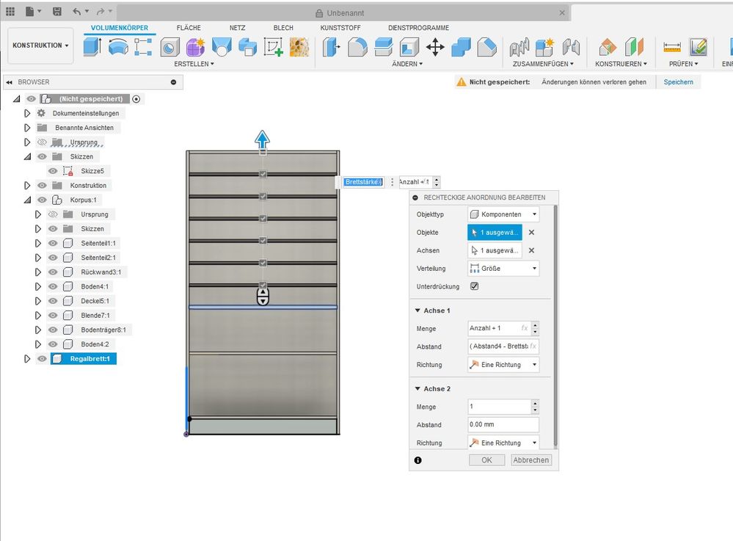Redo the last action
The width and height of the screenshot is (733, 541).
[x=101, y=11]
